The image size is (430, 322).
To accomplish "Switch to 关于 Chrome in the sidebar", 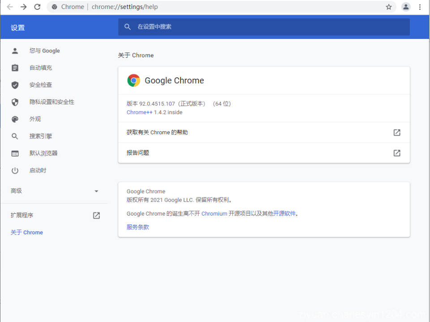I will (26, 232).
